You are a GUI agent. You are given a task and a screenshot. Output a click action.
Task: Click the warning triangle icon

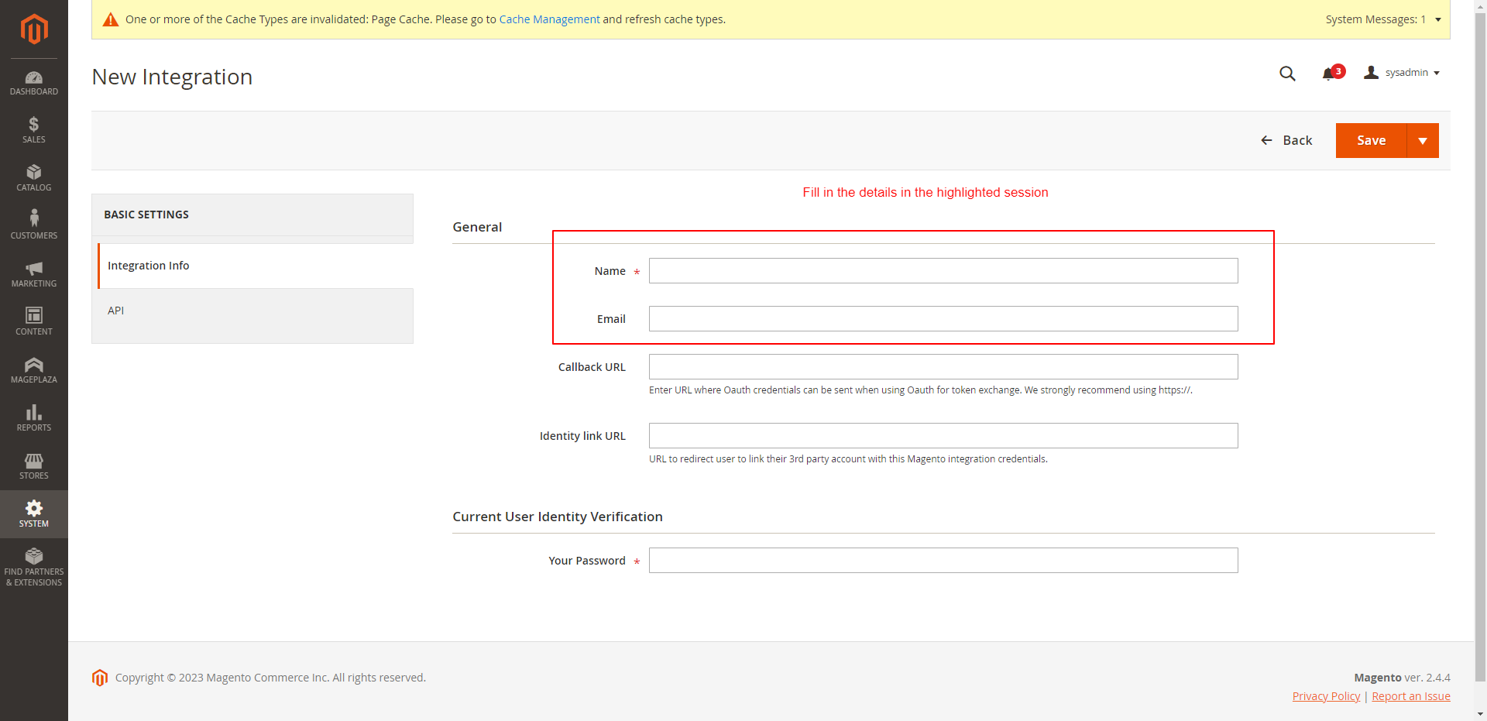(111, 19)
